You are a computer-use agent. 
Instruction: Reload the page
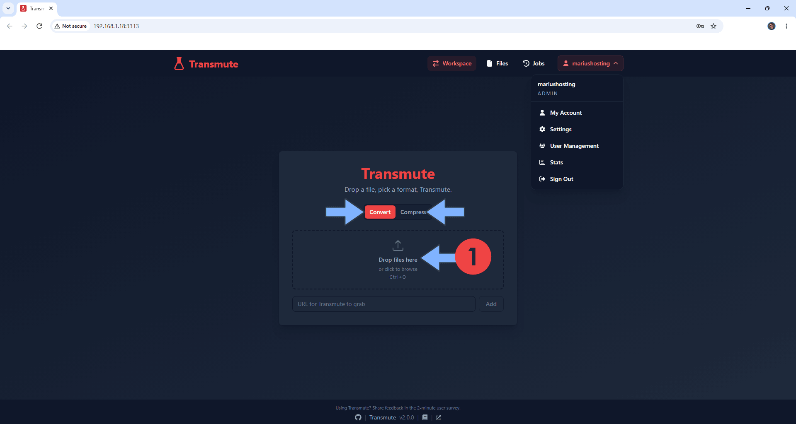pyautogui.click(x=39, y=26)
